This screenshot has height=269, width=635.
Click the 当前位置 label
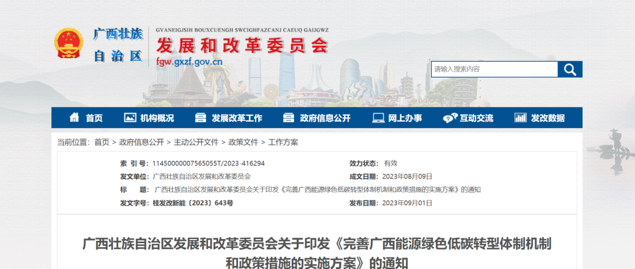point(73,142)
